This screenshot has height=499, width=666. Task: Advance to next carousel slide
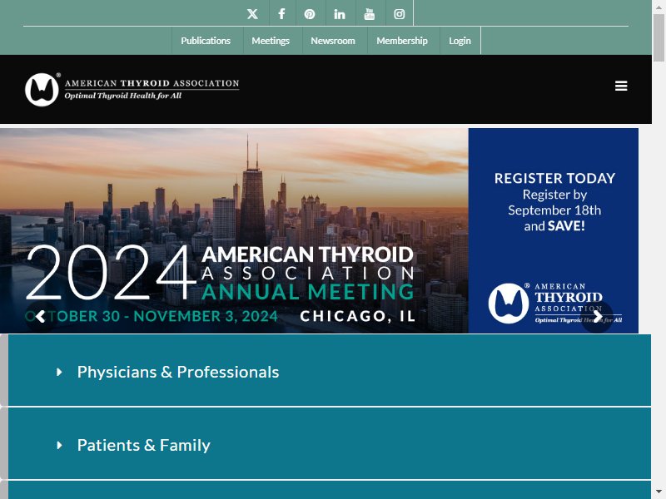tap(597, 317)
